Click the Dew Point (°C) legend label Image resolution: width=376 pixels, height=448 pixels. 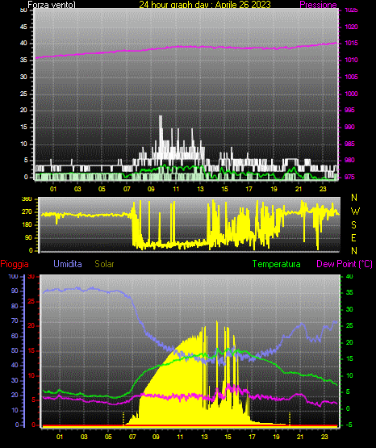tap(345, 264)
